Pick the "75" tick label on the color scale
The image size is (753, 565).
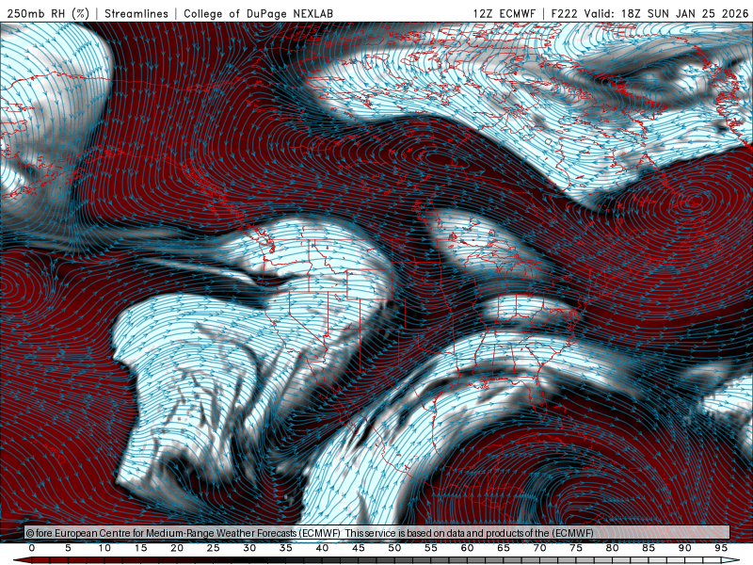[576, 548]
